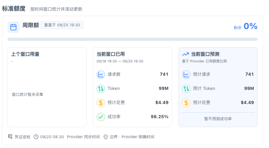Click the dollar icon in 当前窗口预测 card
The width and height of the screenshot is (269, 148).
[x=186, y=103]
